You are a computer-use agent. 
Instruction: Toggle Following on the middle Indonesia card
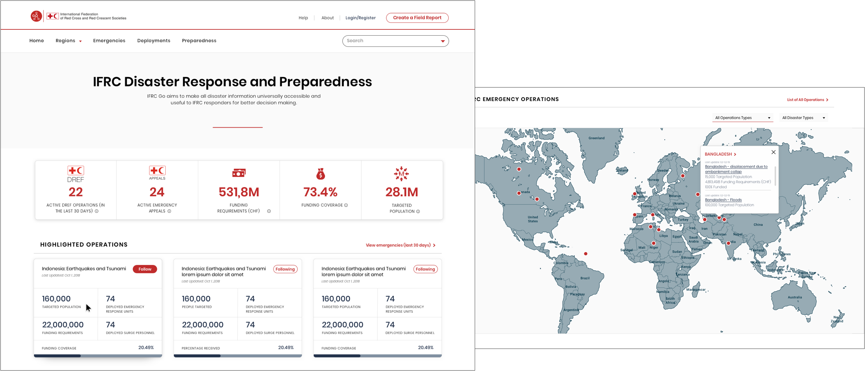[285, 269]
